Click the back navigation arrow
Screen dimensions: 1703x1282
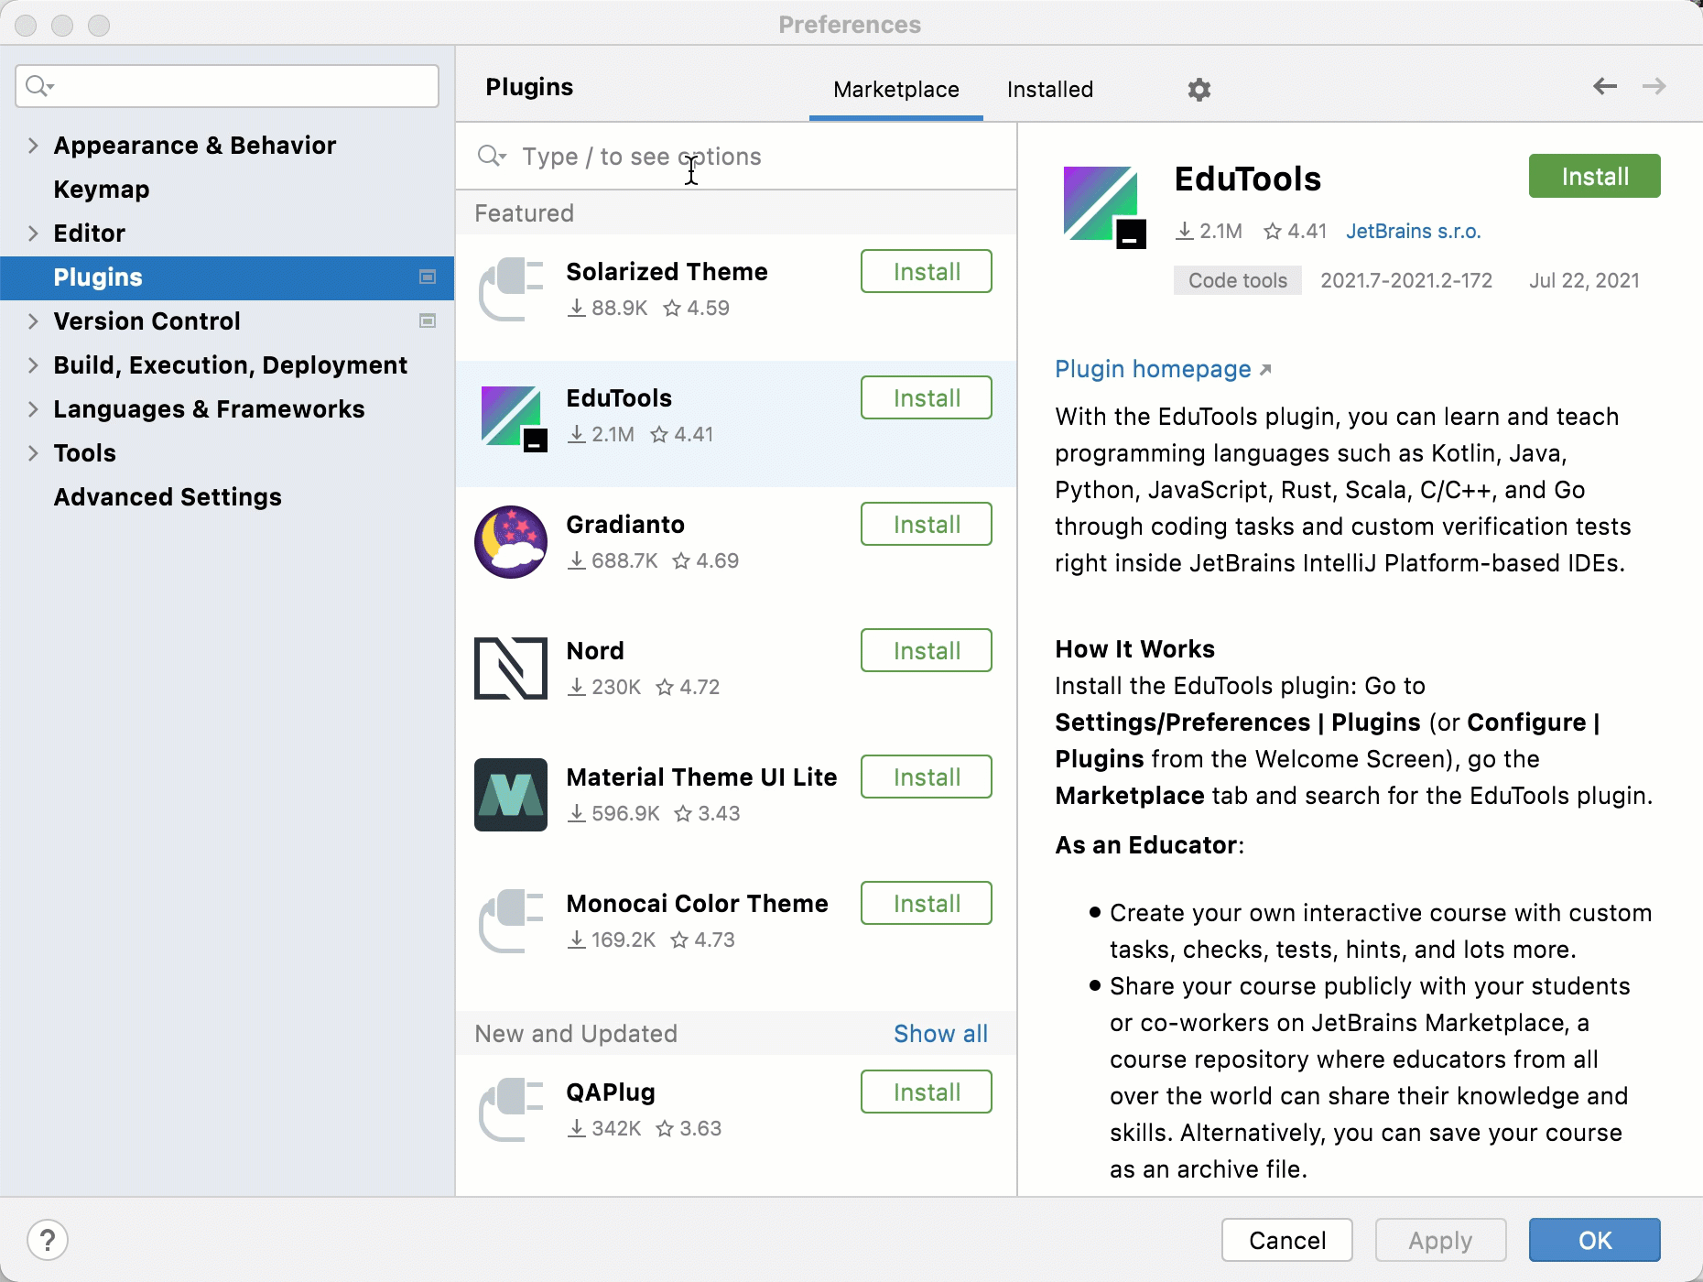(x=1604, y=86)
